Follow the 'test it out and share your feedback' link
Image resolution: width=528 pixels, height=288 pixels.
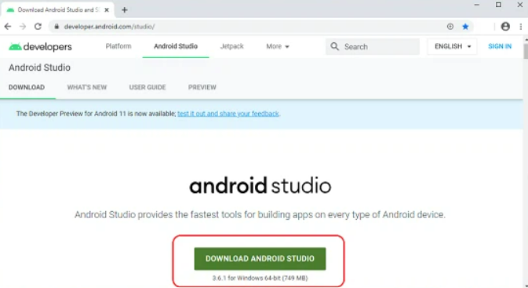pyautogui.click(x=228, y=114)
